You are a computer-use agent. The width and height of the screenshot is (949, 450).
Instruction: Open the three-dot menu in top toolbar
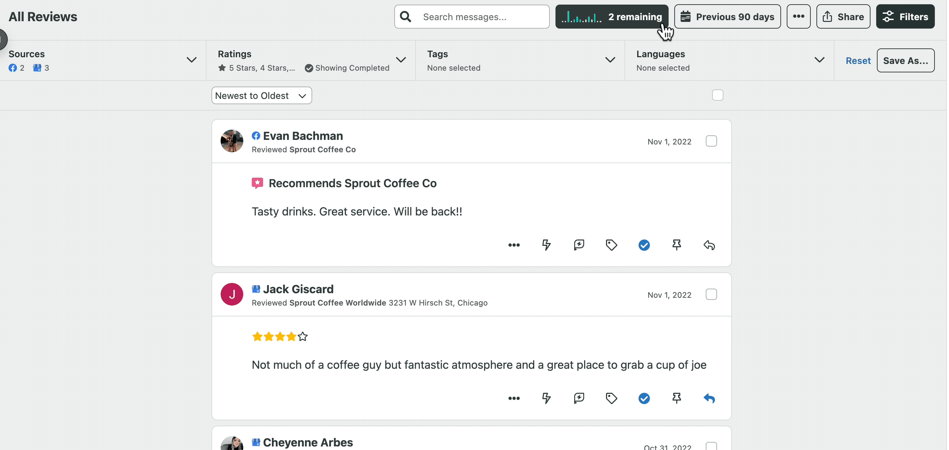pyautogui.click(x=798, y=17)
